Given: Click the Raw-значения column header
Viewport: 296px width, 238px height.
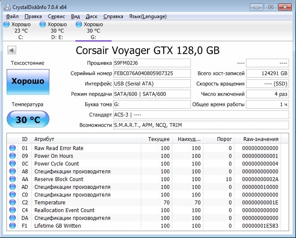Looking at the screenshot, I should click(x=258, y=139).
